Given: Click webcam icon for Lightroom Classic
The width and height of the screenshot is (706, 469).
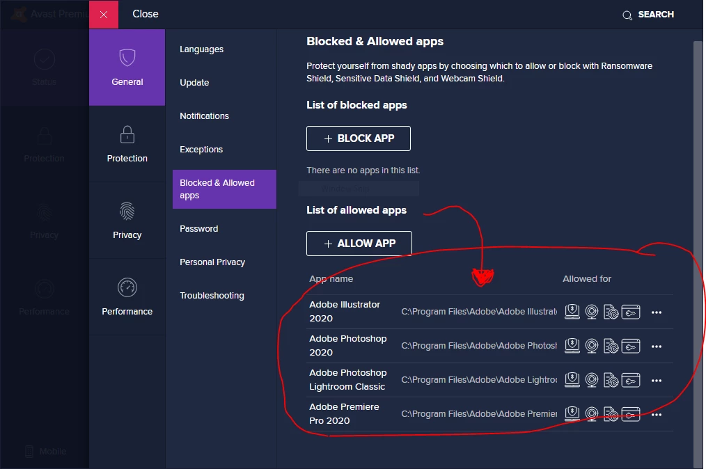Looking at the screenshot, I should (x=592, y=380).
